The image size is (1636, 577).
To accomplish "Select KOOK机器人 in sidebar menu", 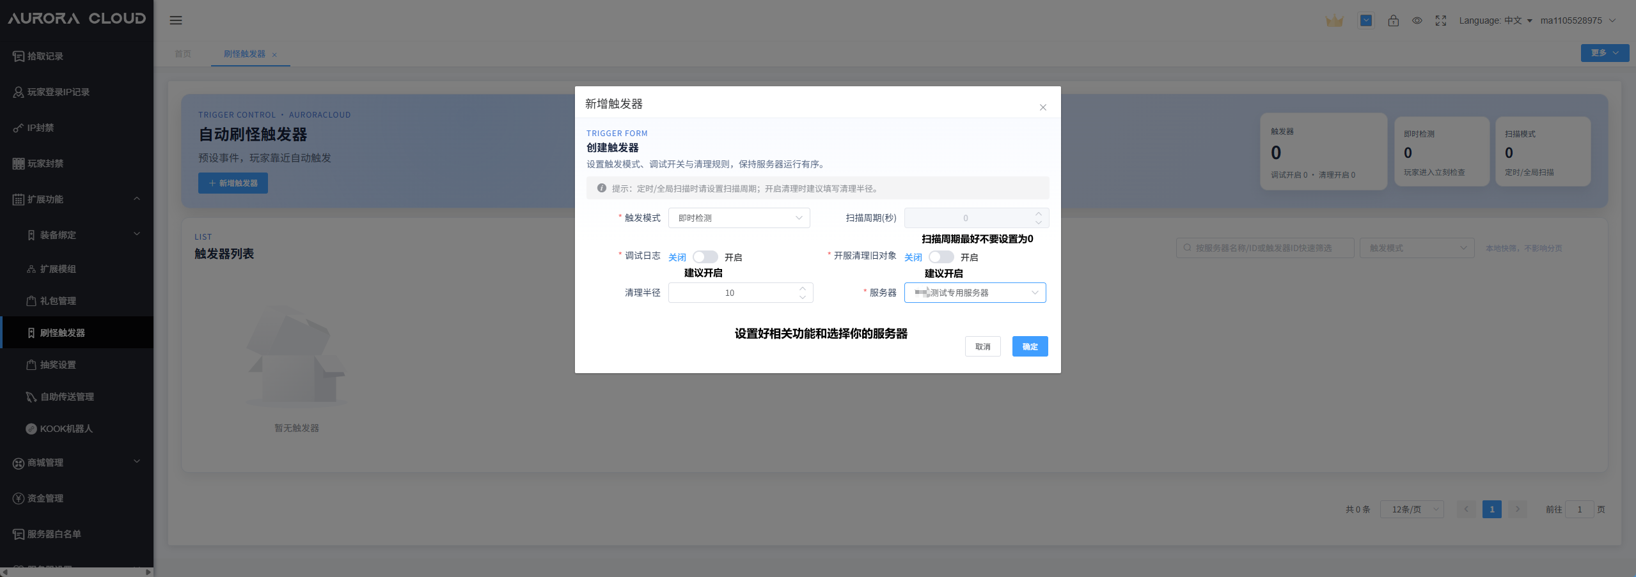I will tap(66, 429).
